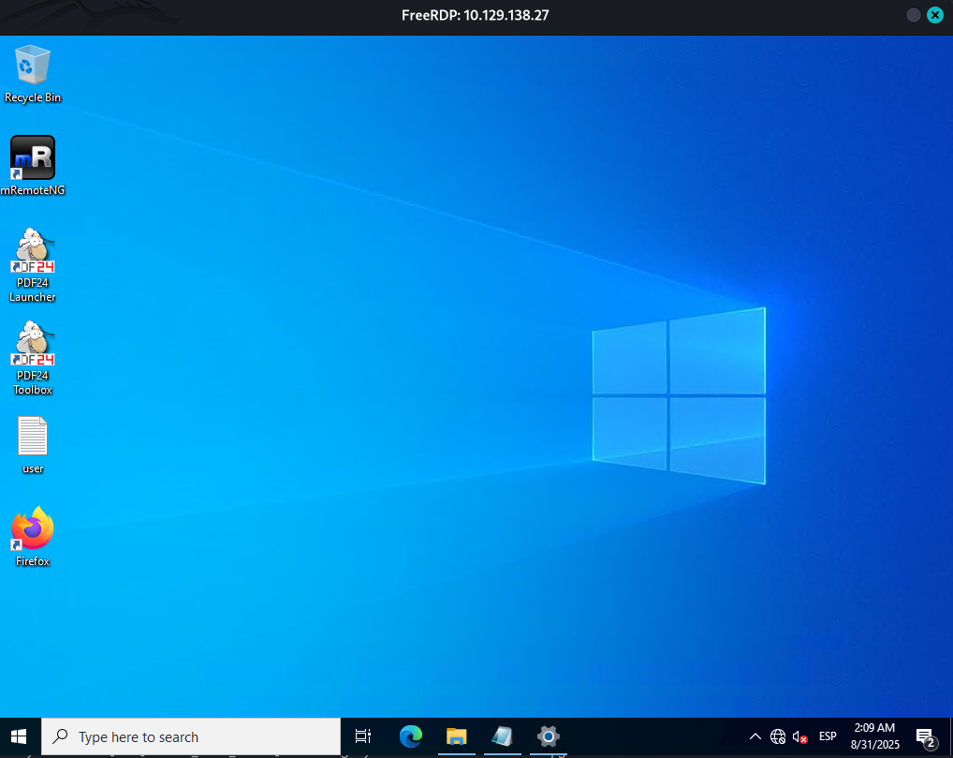The image size is (953, 758).
Task: Minimize the FreeRDP window
Action: [913, 15]
